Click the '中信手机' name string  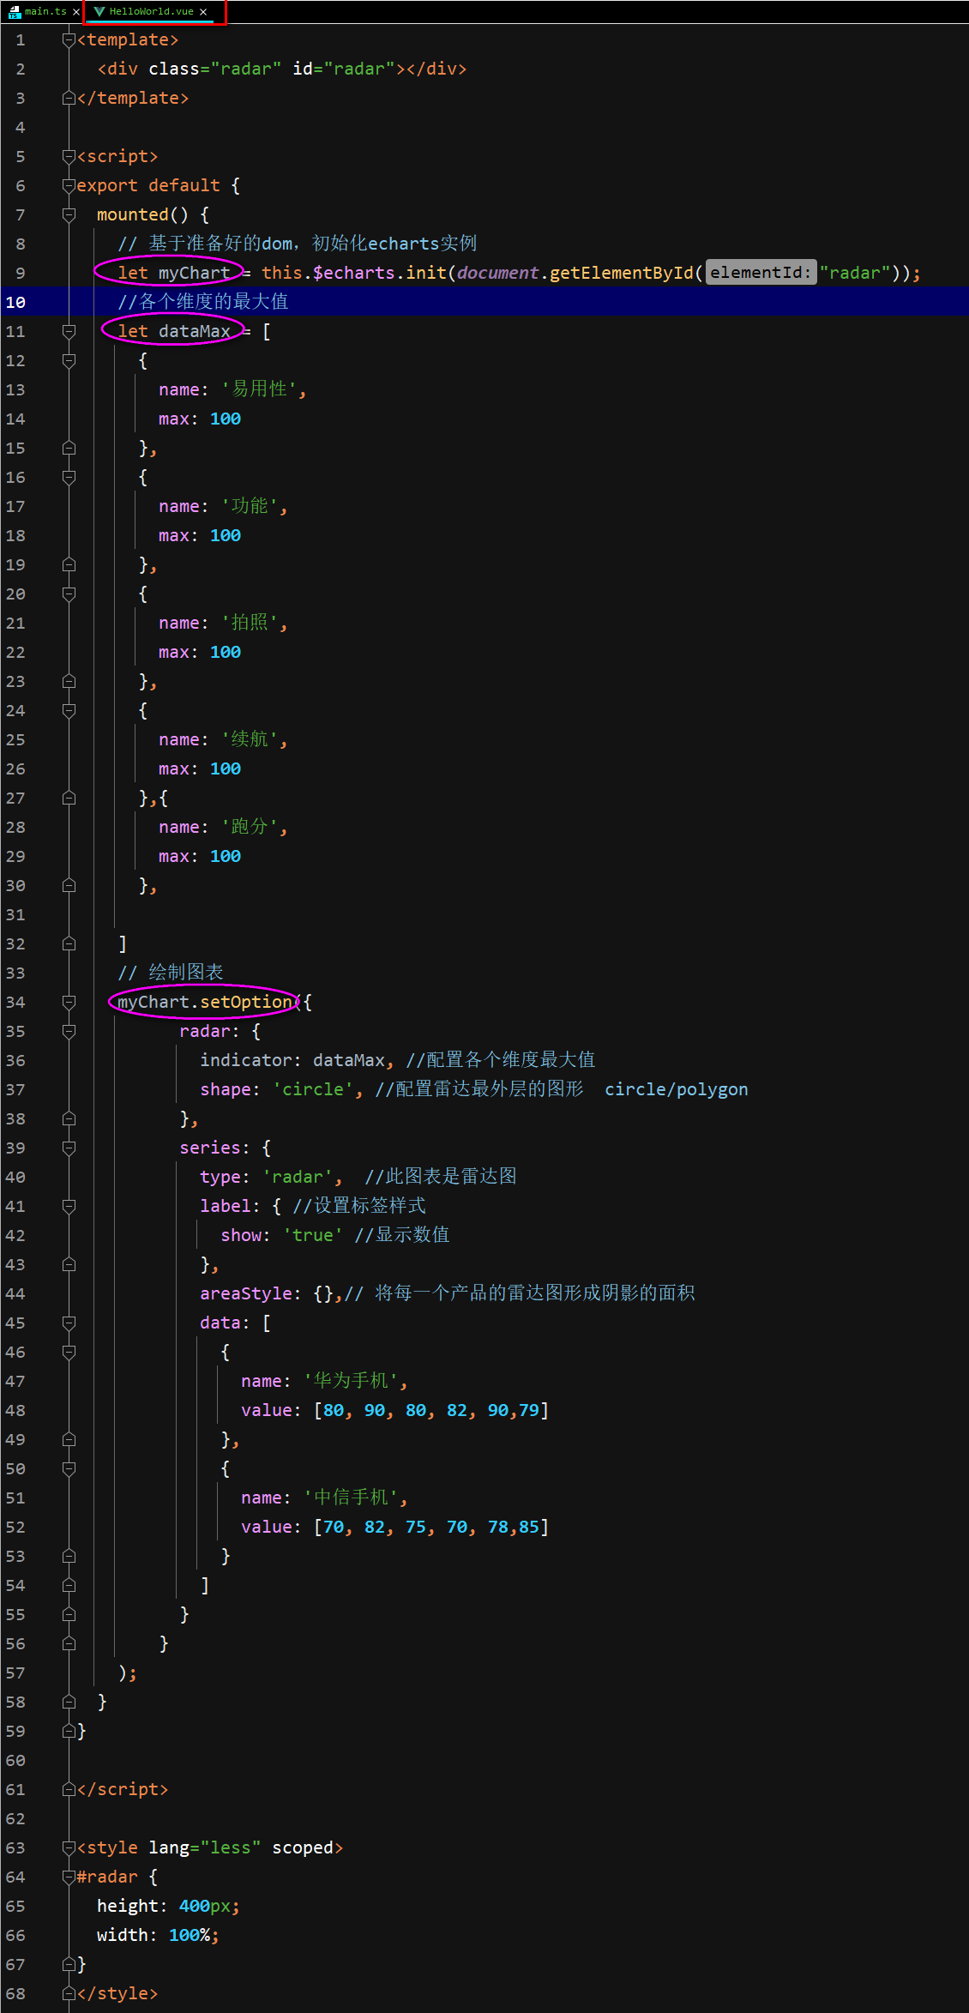(x=352, y=1498)
